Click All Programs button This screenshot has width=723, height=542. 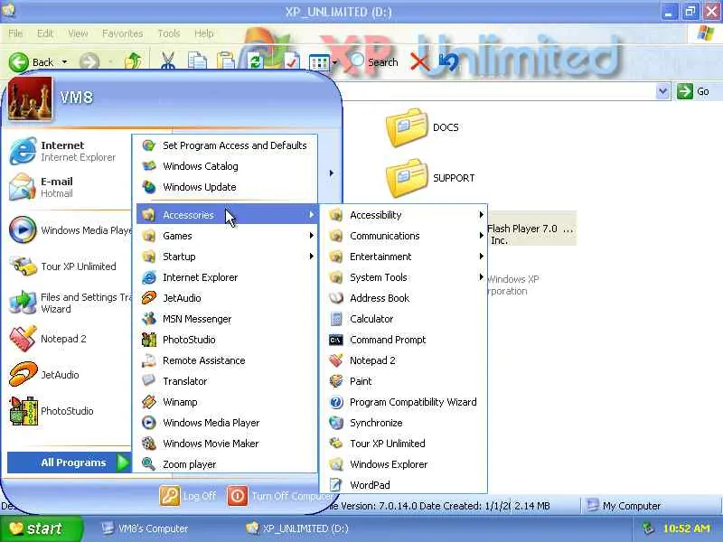pos(70,463)
